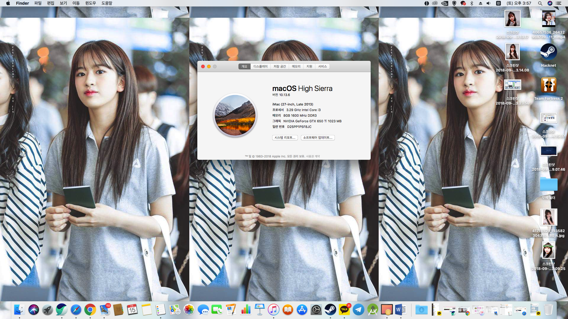The image size is (568, 319).
Task: Launch Google Chrome from the Dock
Action: click(90, 310)
